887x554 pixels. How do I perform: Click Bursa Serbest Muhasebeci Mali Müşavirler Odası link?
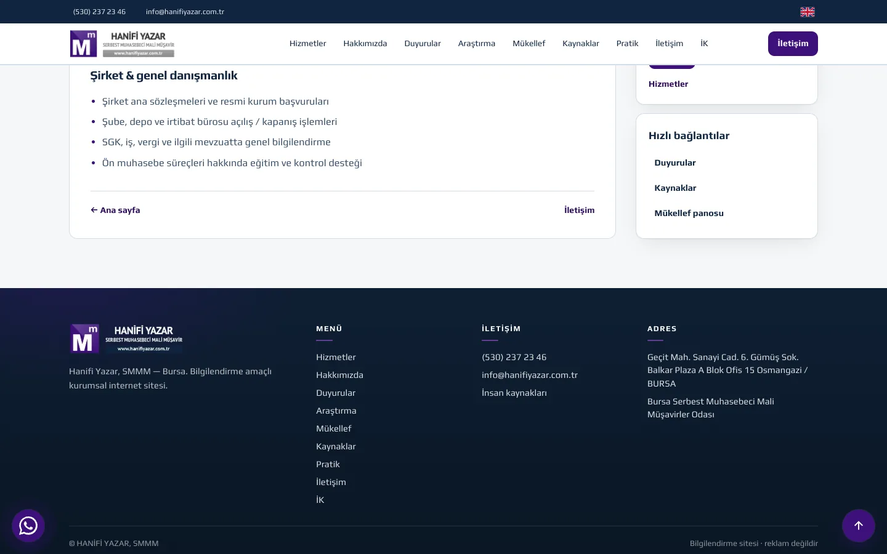(x=711, y=408)
